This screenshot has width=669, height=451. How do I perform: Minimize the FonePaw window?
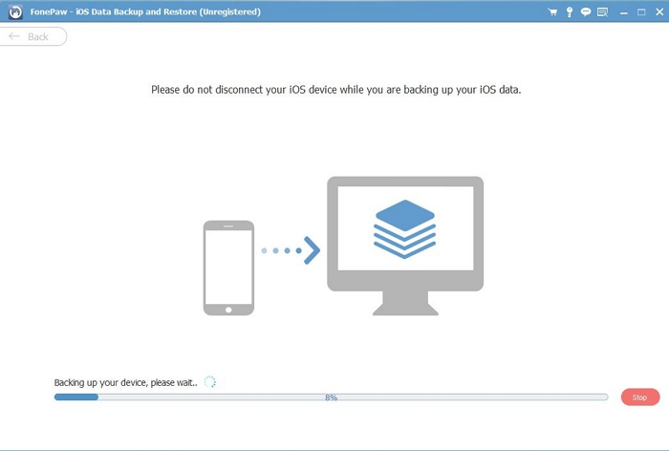624,12
